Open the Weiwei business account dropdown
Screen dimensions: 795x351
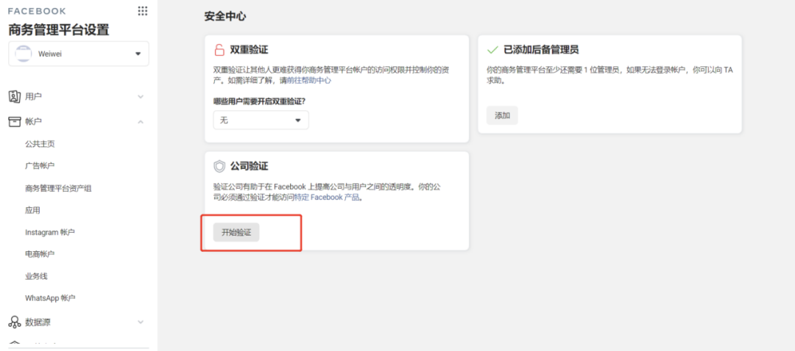(79, 54)
